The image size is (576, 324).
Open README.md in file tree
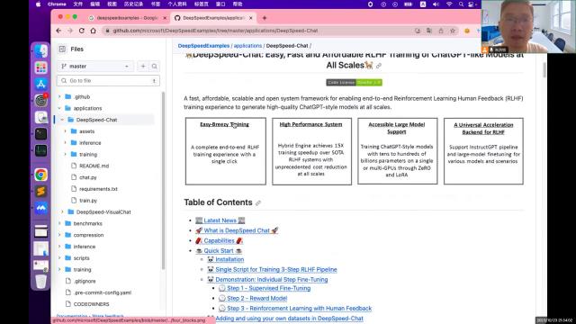point(94,166)
